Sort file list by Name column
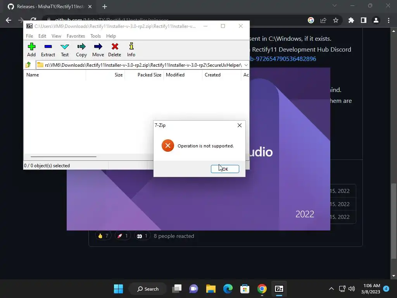This screenshot has height=298, width=397. click(55, 75)
